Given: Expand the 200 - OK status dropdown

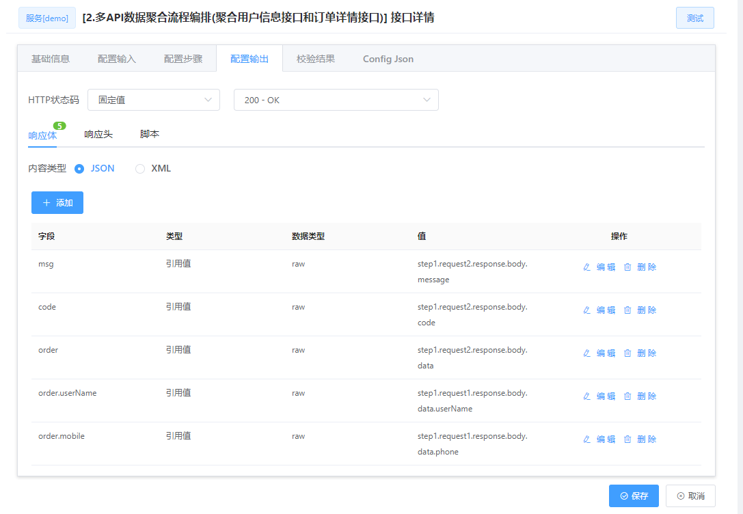Looking at the screenshot, I should (336, 100).
